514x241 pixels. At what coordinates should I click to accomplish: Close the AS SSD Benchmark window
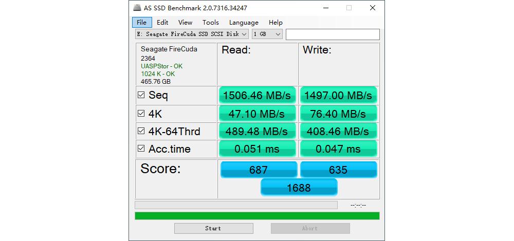click(373, 8)
